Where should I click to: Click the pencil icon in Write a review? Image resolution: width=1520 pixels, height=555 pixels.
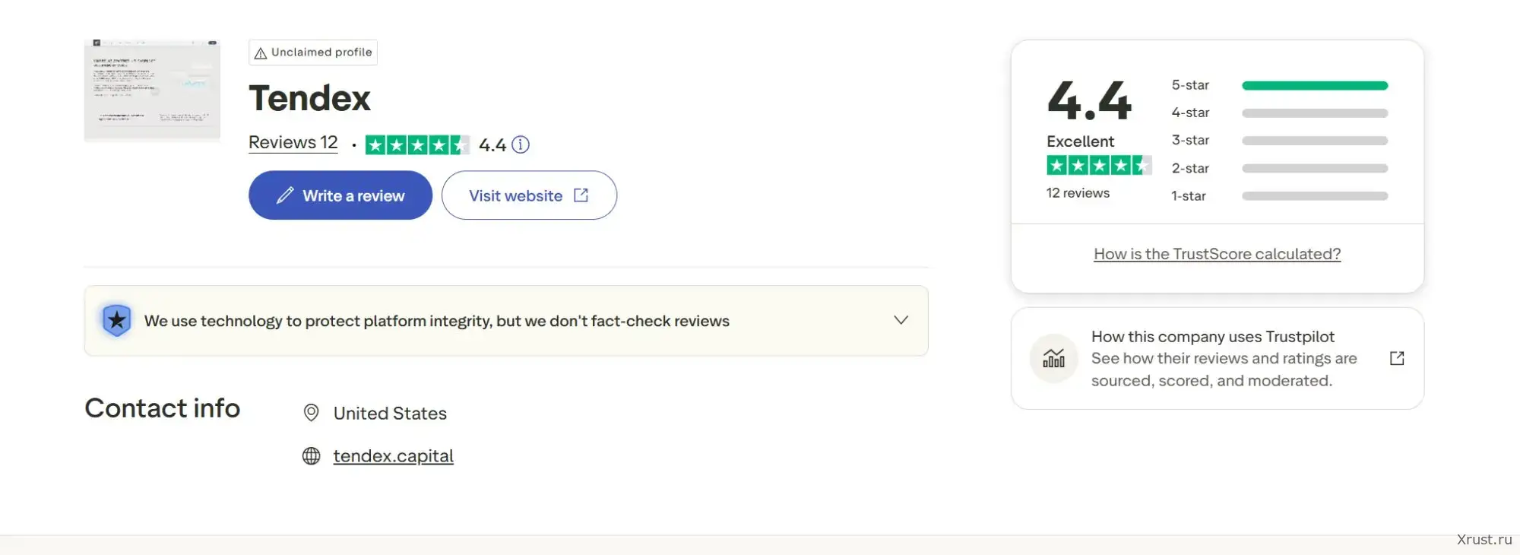(285, 195)
